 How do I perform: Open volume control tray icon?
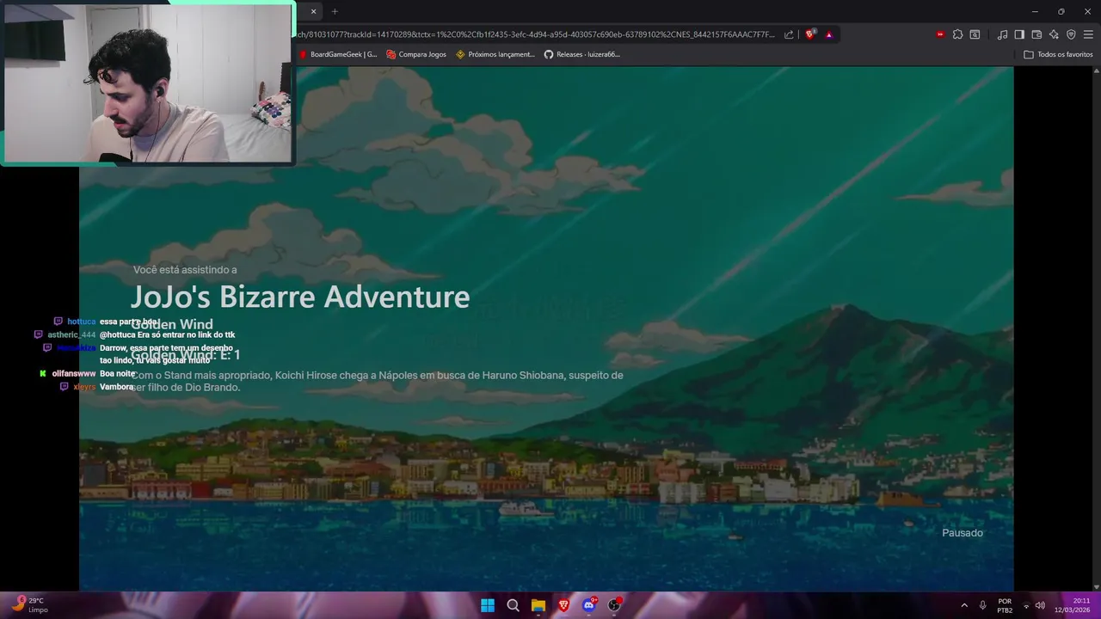[1040, 605]
